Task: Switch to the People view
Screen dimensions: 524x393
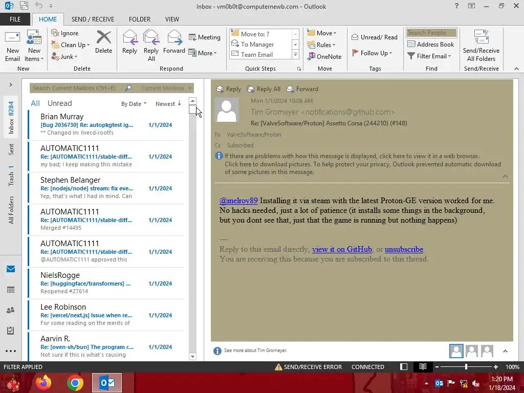Action: click(11, 310)
